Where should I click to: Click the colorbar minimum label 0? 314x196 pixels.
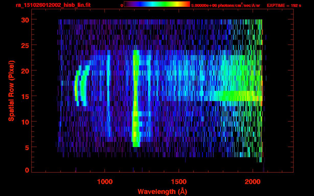[122, 5]
